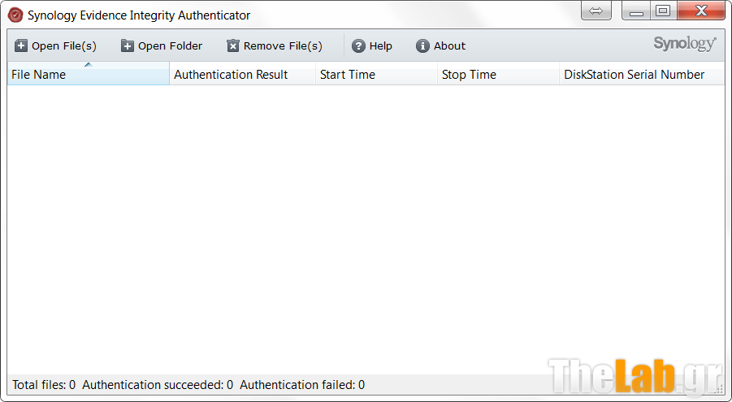Click the Remove File(s) X icon
732x402 pixels.
(x=233, y=46)
